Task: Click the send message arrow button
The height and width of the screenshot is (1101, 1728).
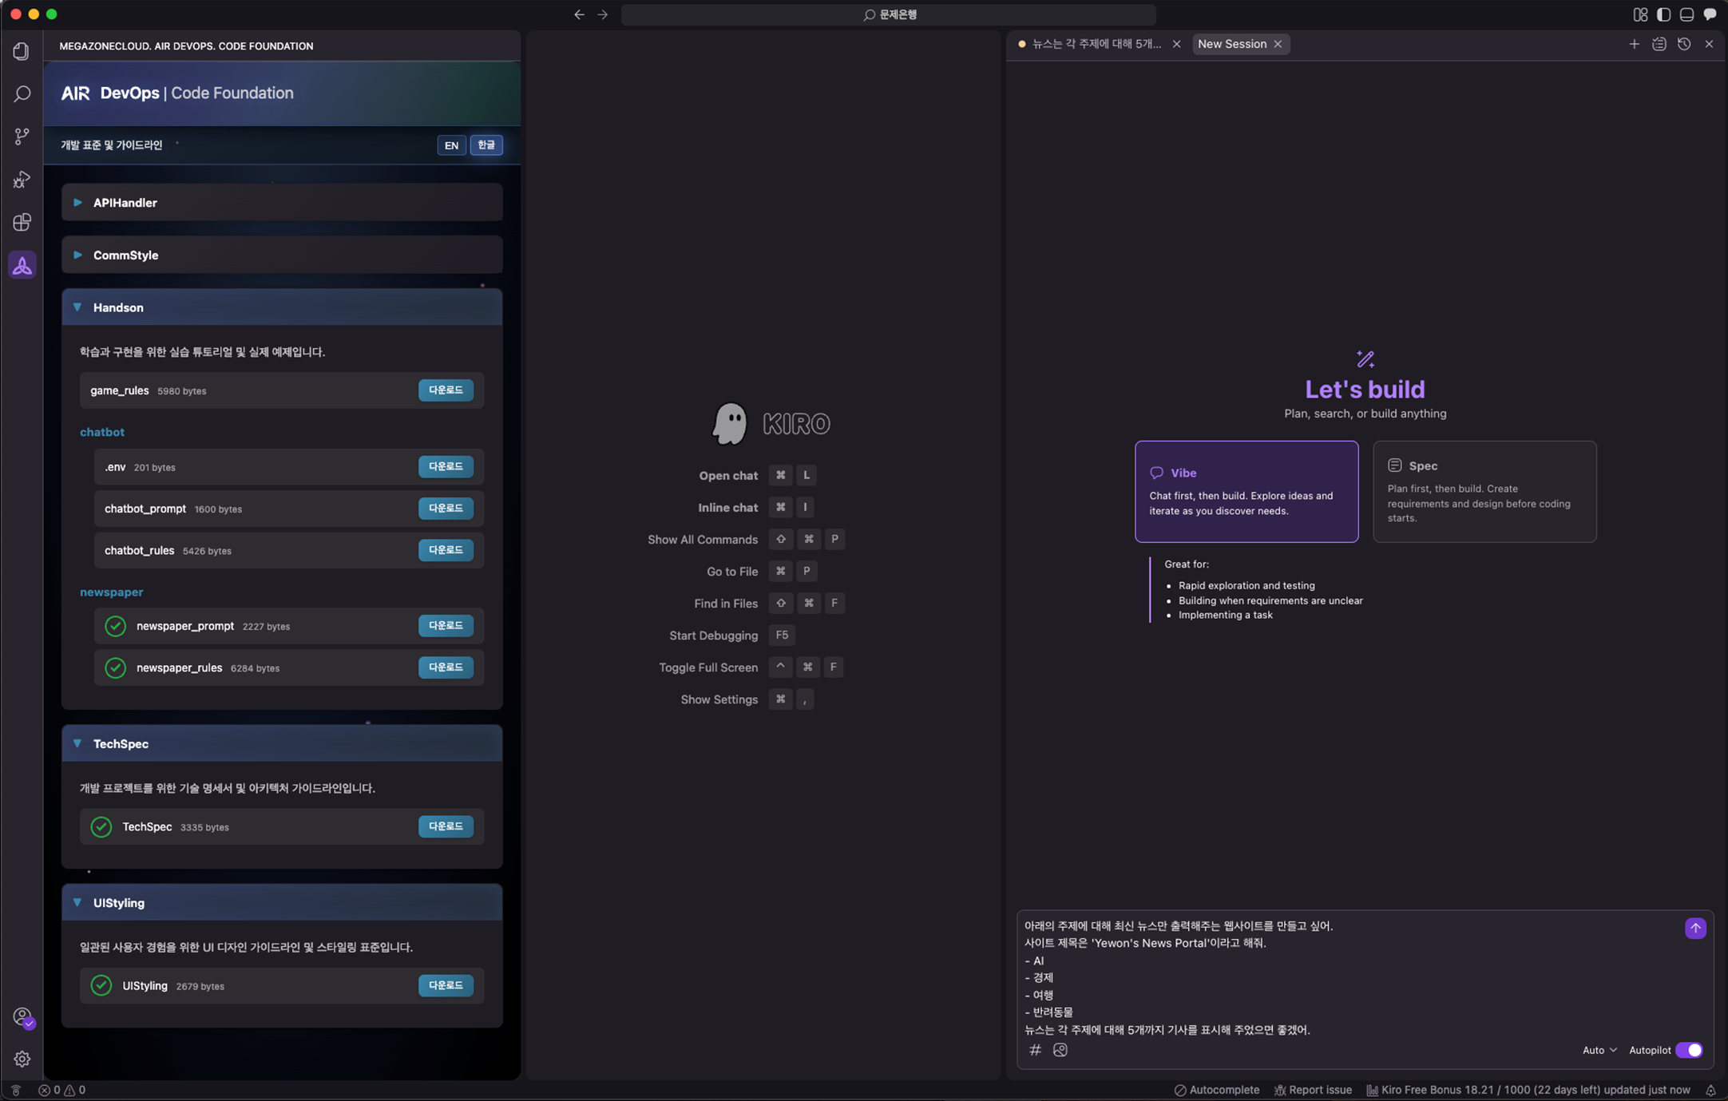Action: click(1694, 928)
